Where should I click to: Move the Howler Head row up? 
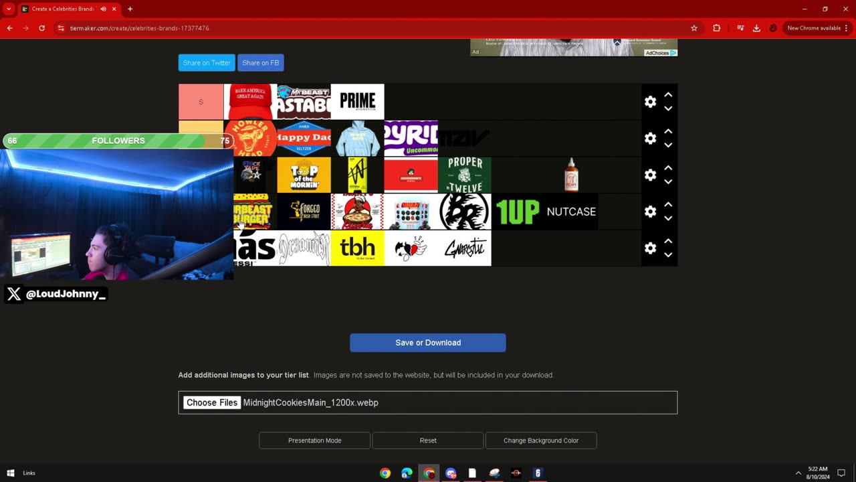(x=668, y=131)
